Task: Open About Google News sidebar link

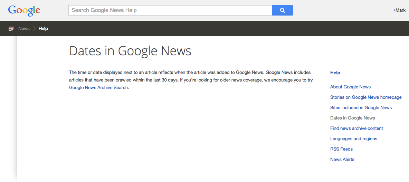Action: coord(350,87)
